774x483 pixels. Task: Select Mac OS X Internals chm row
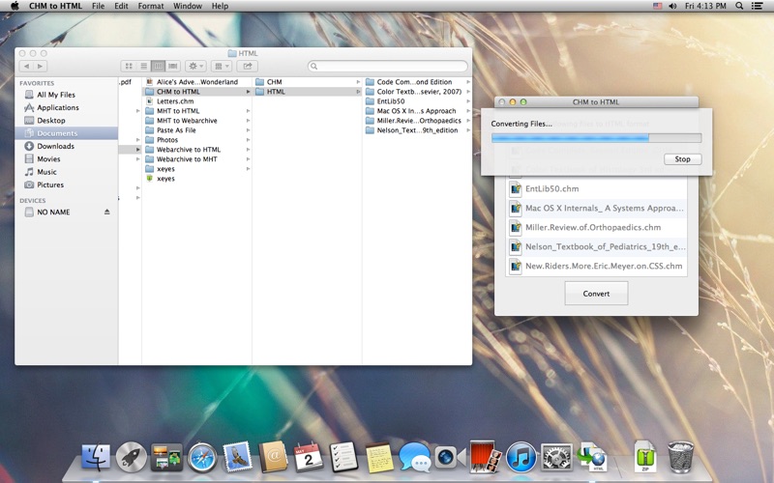coord(596,208)
